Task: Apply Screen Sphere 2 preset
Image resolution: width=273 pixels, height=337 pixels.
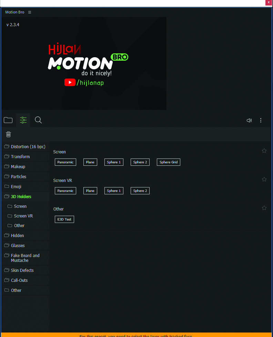Action: click(140, 162)
